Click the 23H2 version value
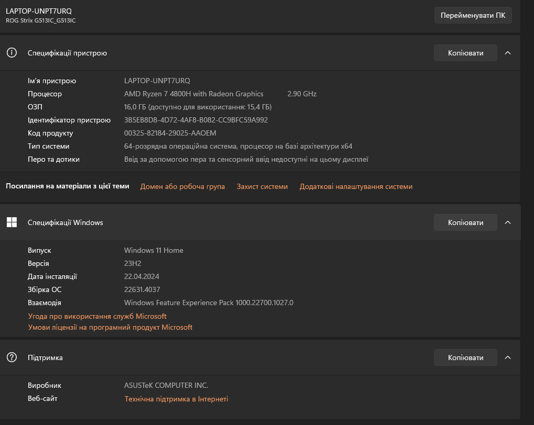The width and height of the screenshot is (534, 425). click(133, 263)
